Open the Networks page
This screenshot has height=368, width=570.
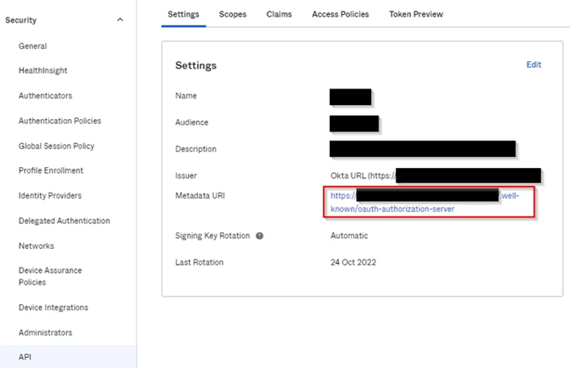[x=36, y=246]
